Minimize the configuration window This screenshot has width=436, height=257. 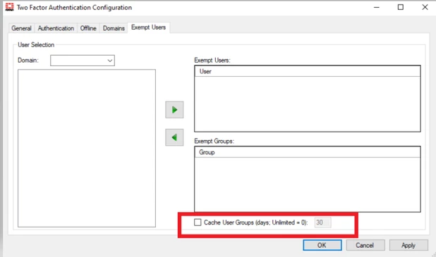coord(377,8)
